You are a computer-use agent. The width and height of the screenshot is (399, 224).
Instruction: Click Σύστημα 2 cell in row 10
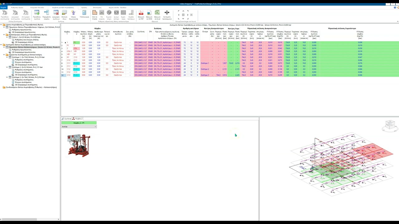coord(205,69)
